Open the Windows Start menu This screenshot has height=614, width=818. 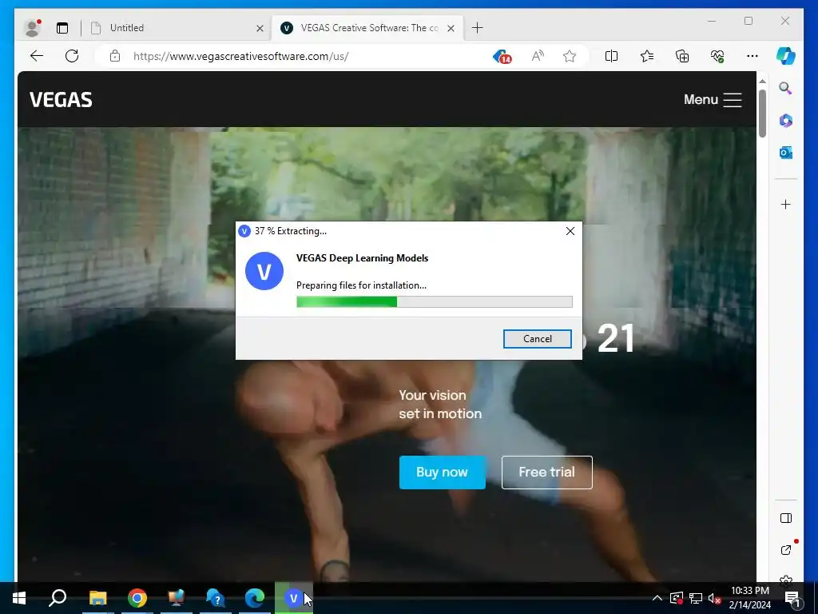click(x=19, y=598)
